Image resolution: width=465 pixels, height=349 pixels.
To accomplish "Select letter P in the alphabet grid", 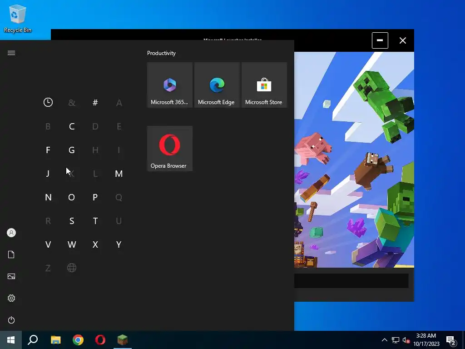I will (x=95, y=197).
